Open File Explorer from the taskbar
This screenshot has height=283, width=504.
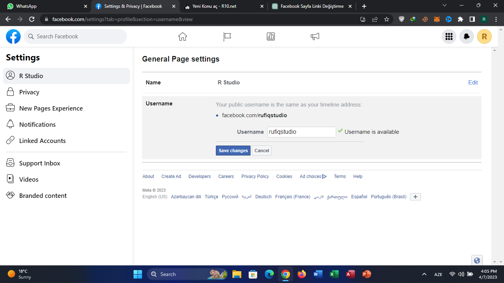(237, 274)
